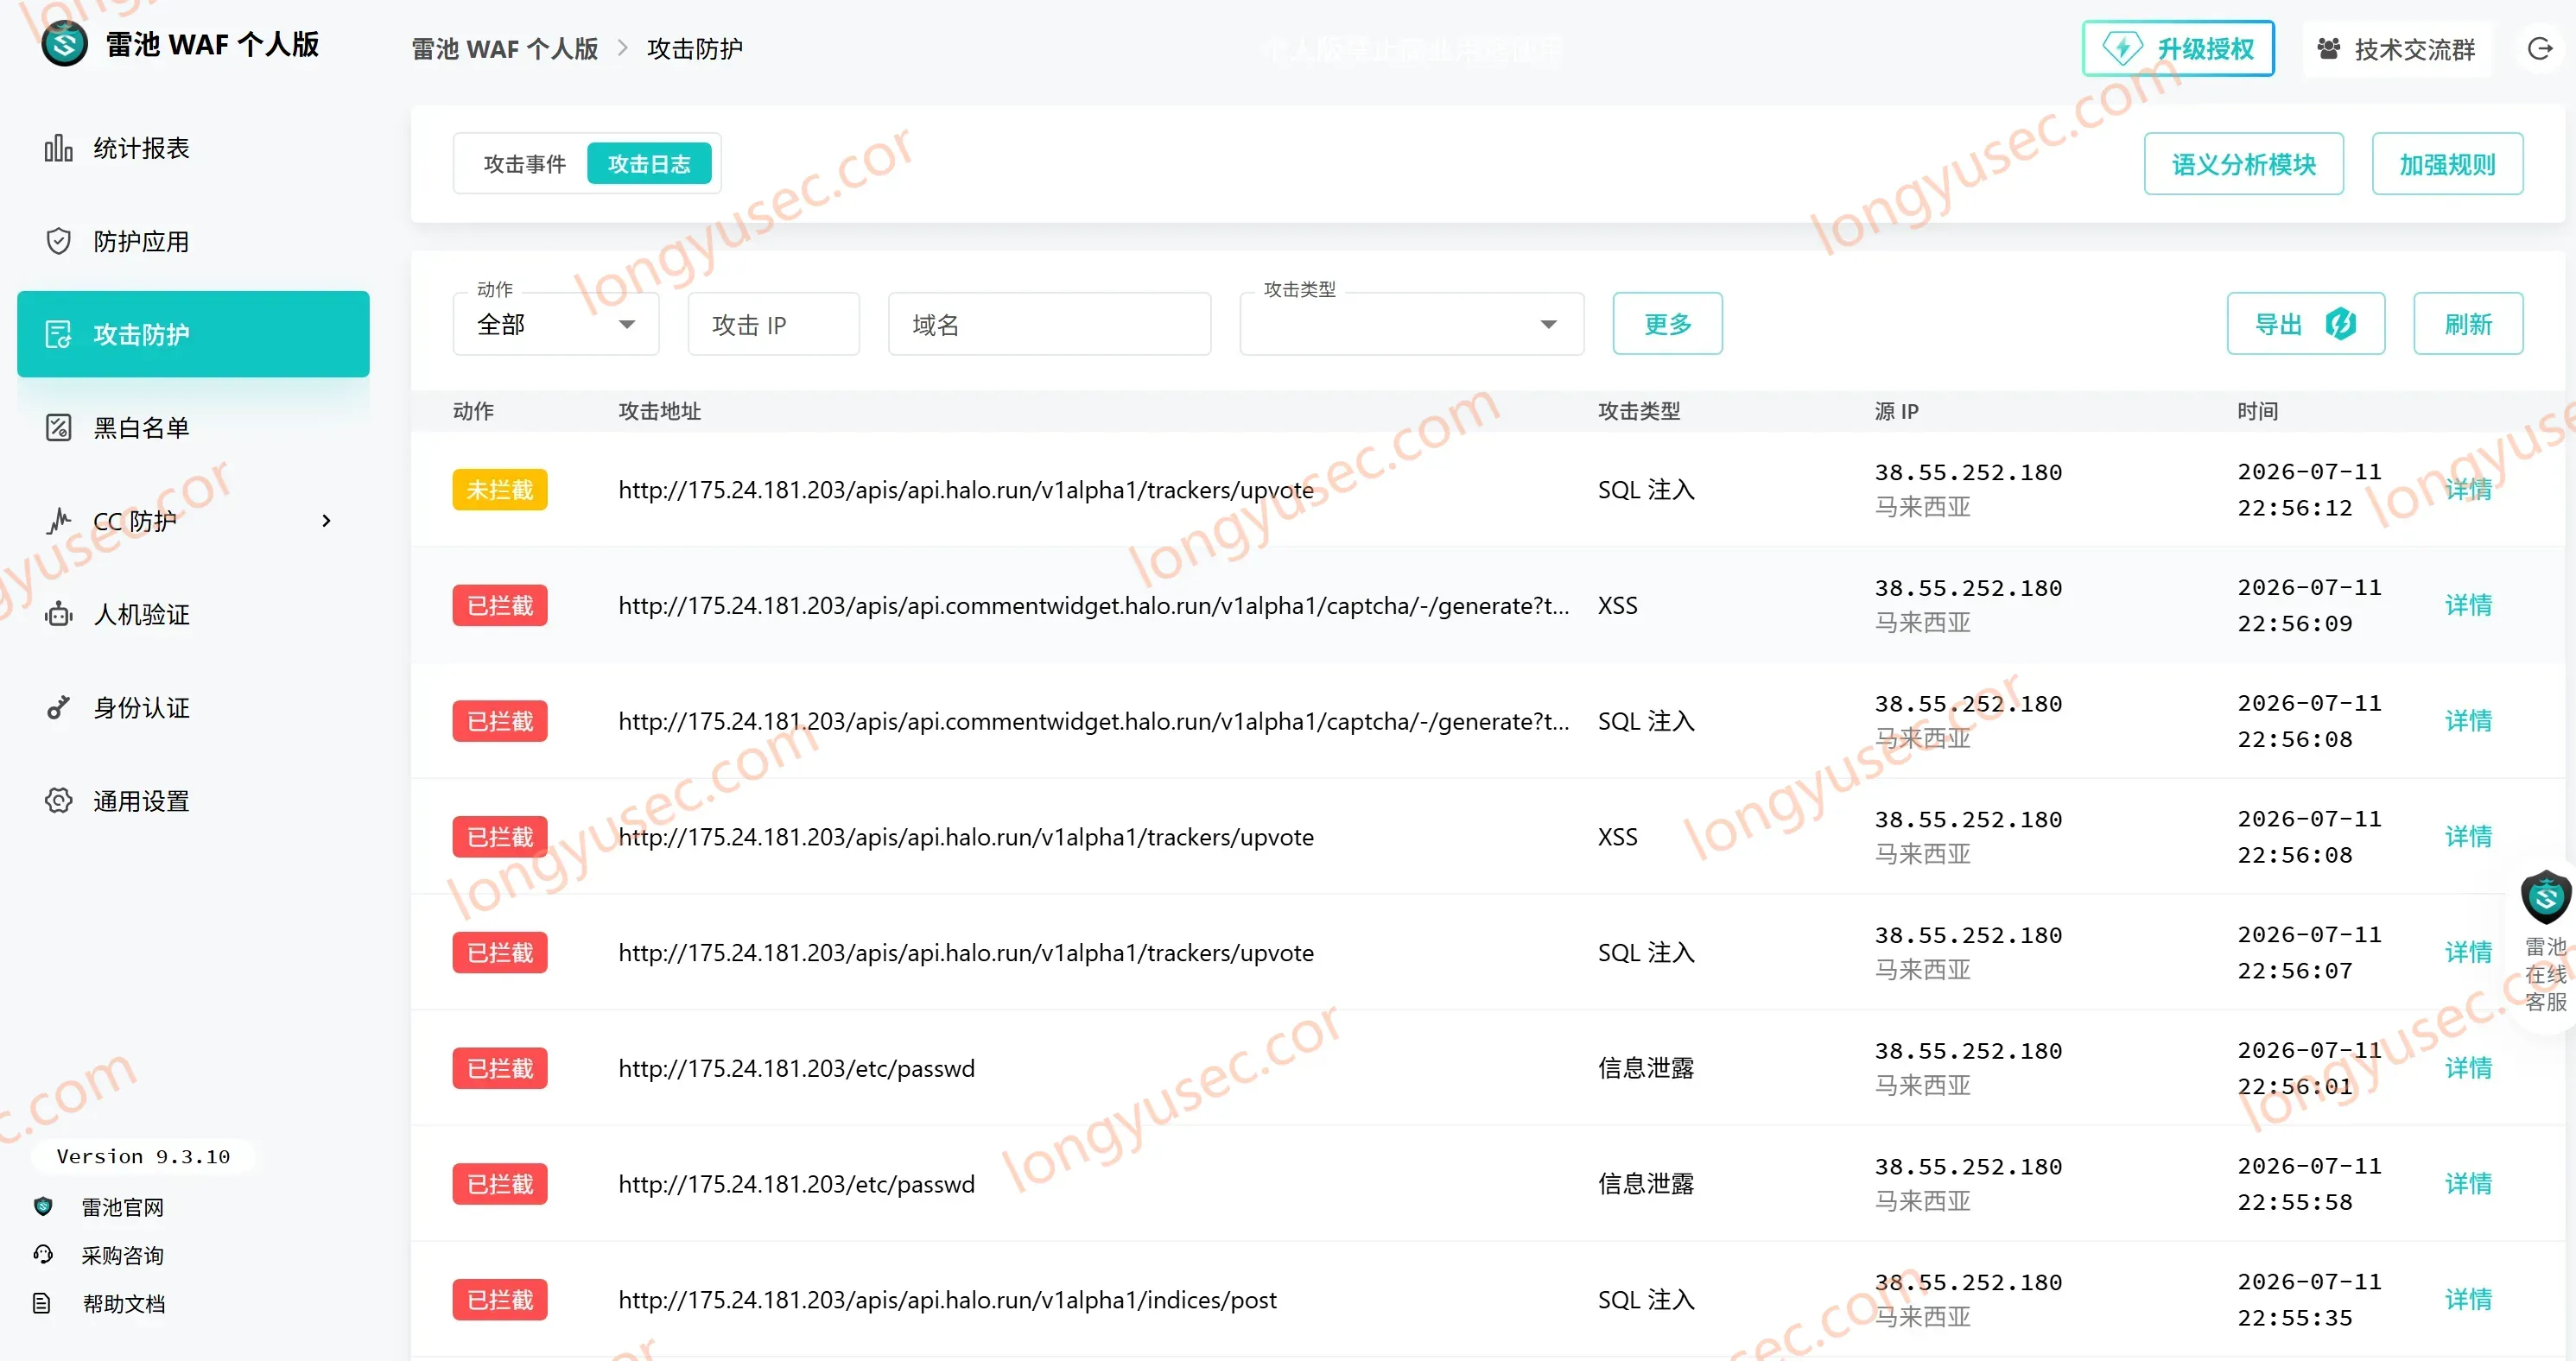Screen dimensions: 2576x1361
Task: Click the 导出 export button
Action: click(x=2305, y=323)
